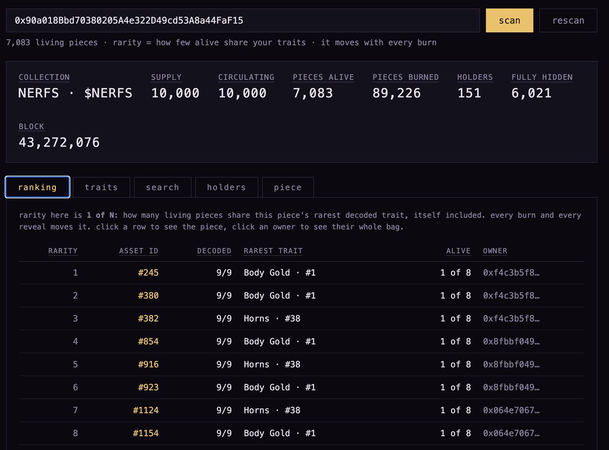Open asset #380
This screenshot has width=609, height=450.
pos(148,296)
